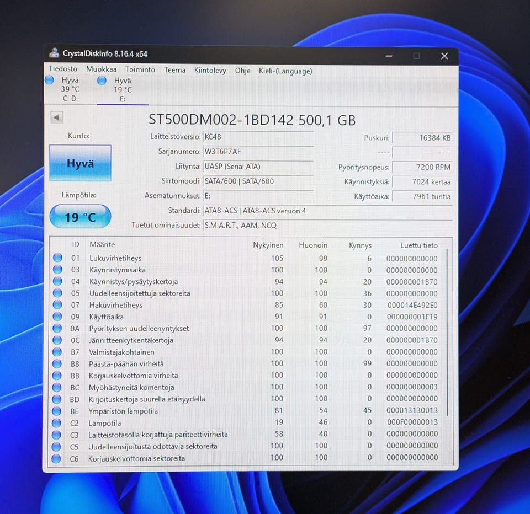Click the status orb for C5 row
Viewport: 530px width, 514px height.
coord(56,447)
